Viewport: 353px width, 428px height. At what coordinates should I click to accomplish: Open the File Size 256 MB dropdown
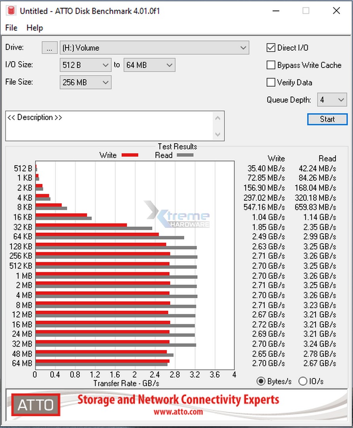86,82
